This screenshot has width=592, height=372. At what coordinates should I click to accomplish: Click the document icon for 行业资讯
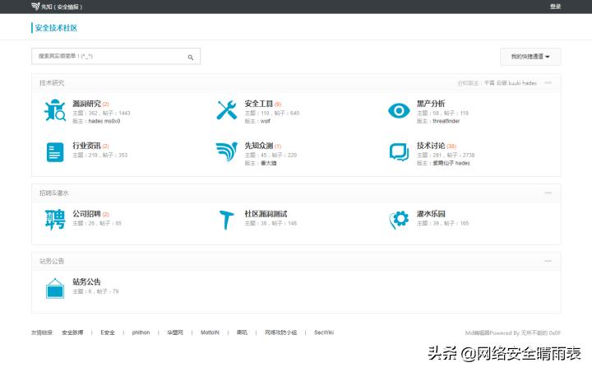pyautogui.click(x=55, y=152)
